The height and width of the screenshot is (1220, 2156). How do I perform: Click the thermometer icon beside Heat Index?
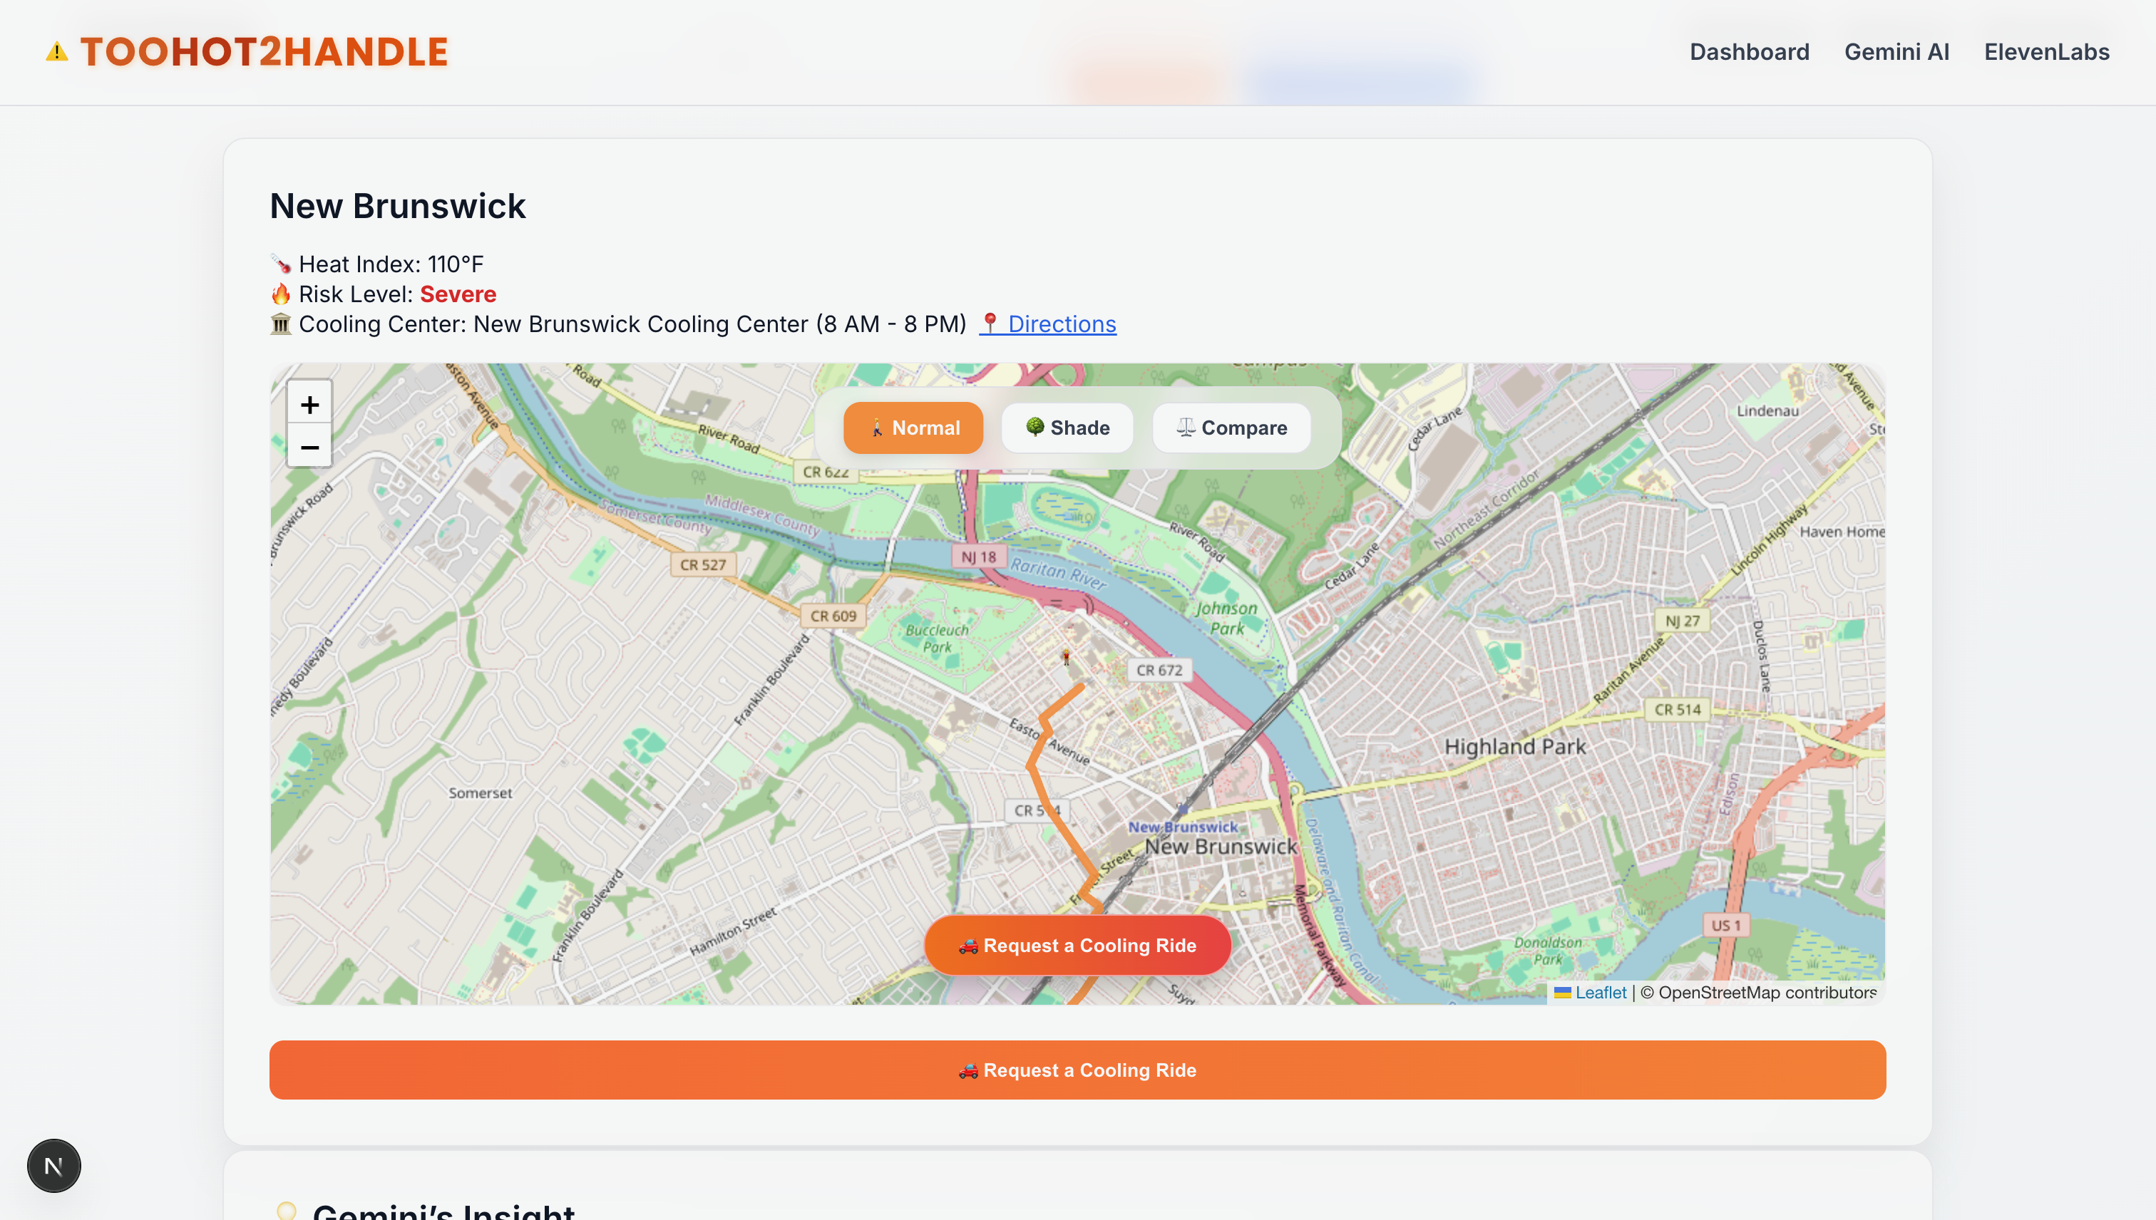pyautogui.click(x=281, y=265)
